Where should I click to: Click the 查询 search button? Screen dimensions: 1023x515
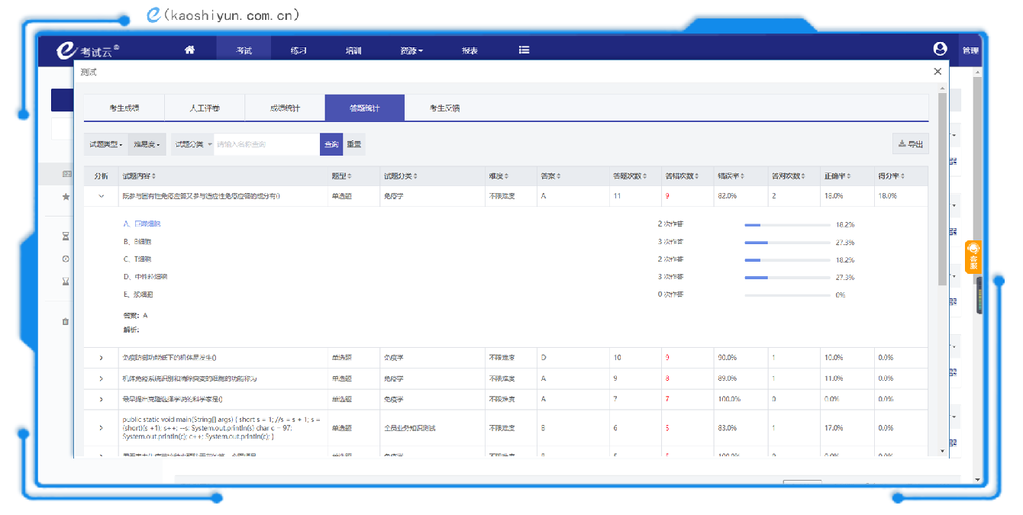coord(331,144)
